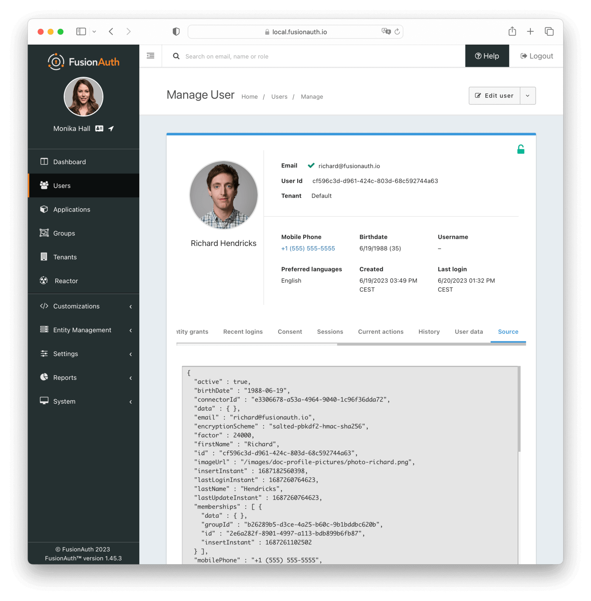Click the Manage breadcrumb text
Viewport: 591px width, 601px height.
(312, 96)
